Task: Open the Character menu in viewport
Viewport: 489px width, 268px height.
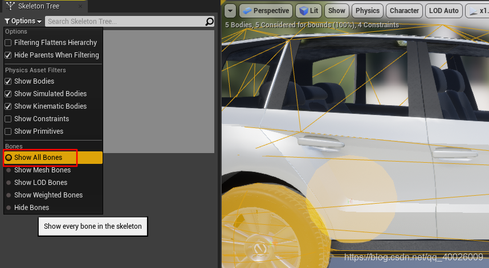Action: [404, 11]
